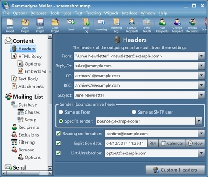This screenshot has height=177, width=208.
Task: Click the sidebar vertical scrollbar down arrow
Action: pyautogui.click(x=50, y=168)
